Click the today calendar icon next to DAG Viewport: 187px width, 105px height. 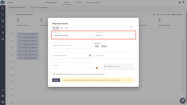coord(154,14)
